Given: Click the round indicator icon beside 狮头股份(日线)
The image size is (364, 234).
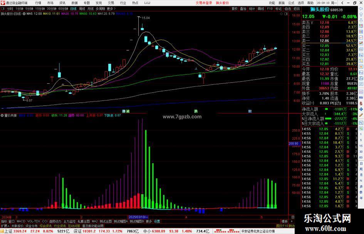Looking at the screenshot, I should (x=24, y=14).
